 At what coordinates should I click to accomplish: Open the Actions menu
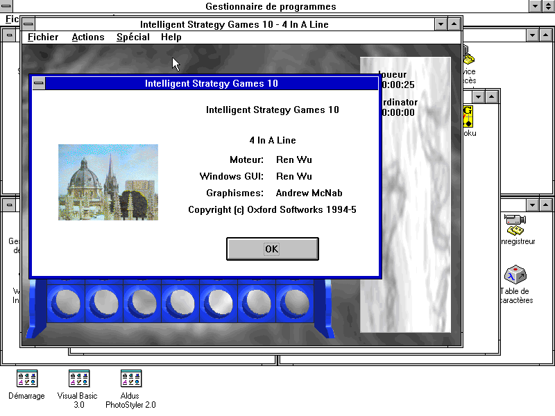click(x=88, y=37)
